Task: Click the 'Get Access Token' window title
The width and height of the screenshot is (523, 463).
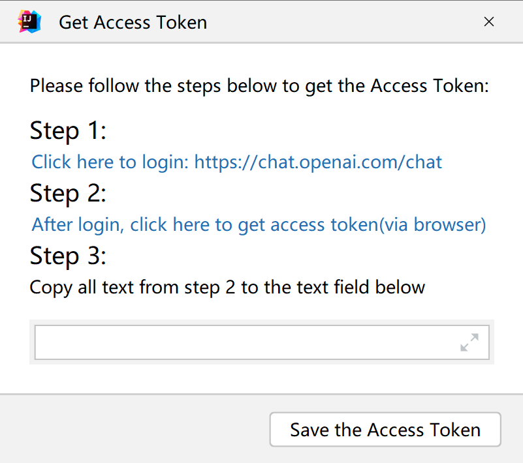Action: coord(133,22)
